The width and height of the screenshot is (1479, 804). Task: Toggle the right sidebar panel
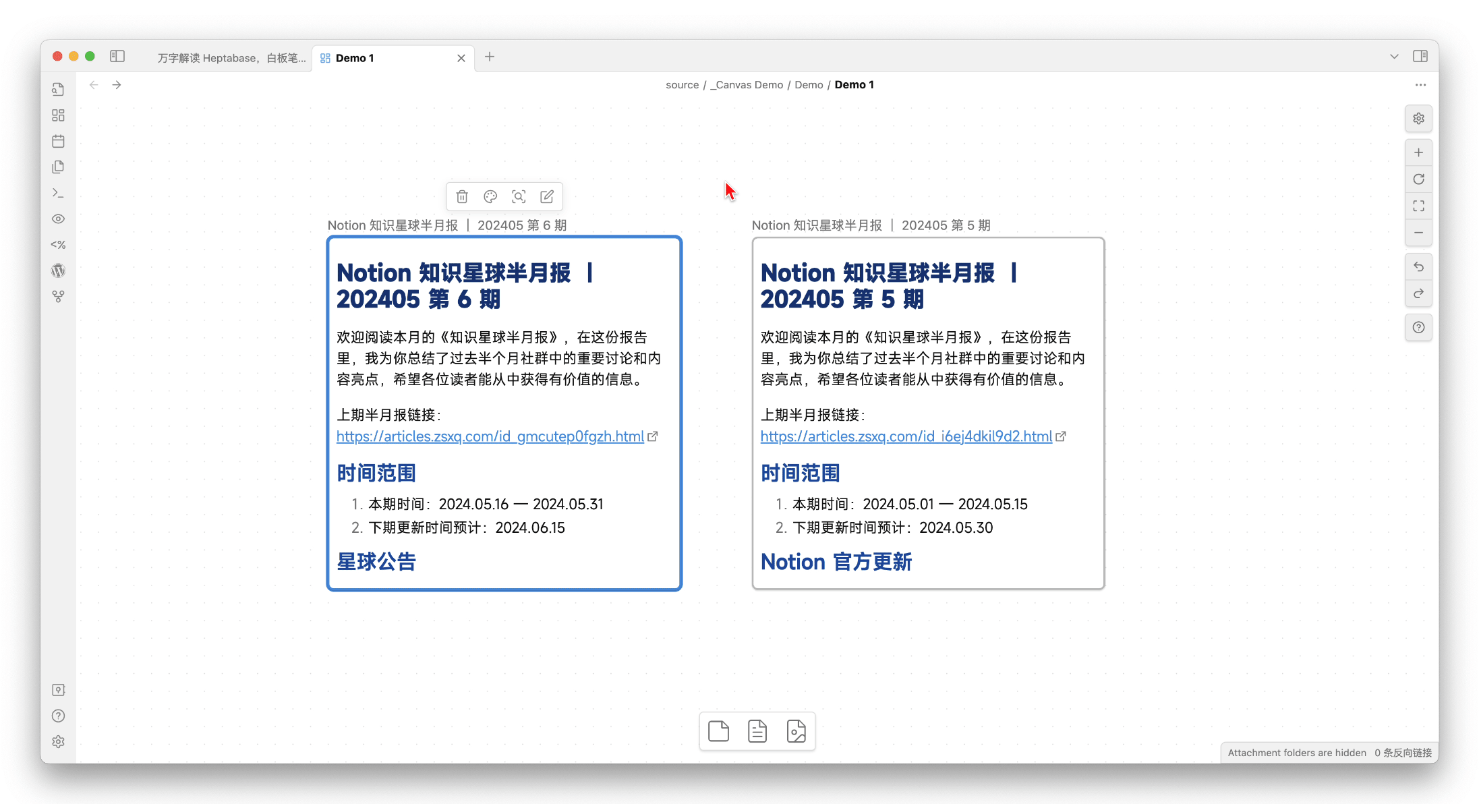(1420, 57)
